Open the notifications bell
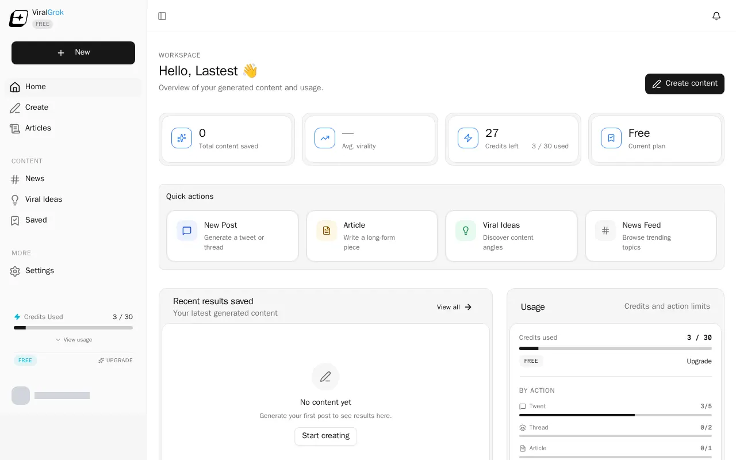 coord(716,16)
